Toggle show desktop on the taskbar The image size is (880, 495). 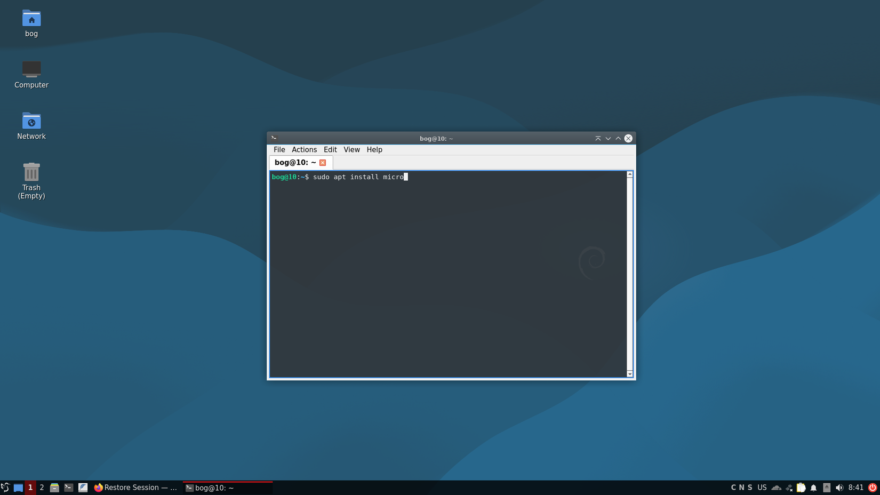pyautogui.click(x=18, y=487)
